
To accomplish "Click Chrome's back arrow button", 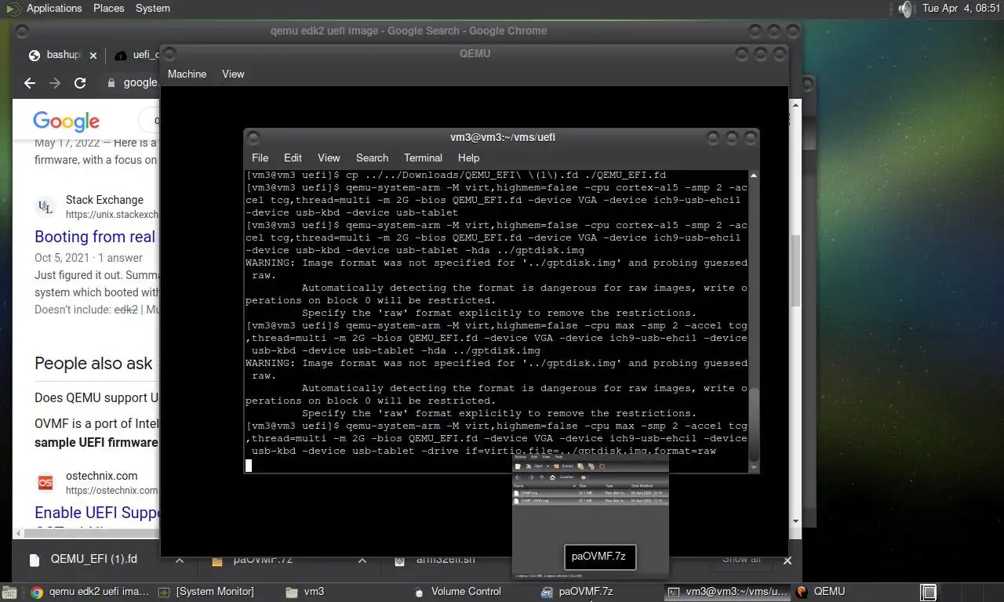I will [x=30, y=82].
